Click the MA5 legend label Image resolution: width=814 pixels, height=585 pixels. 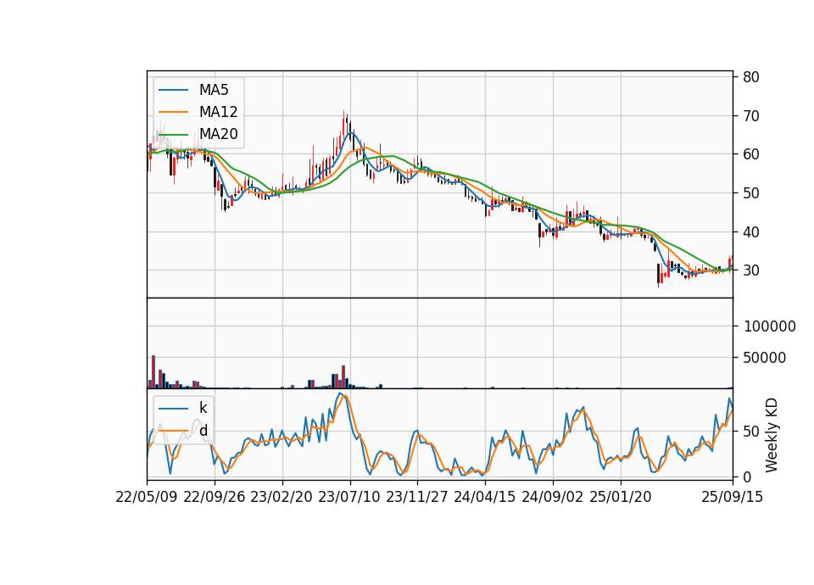(214, 91)
